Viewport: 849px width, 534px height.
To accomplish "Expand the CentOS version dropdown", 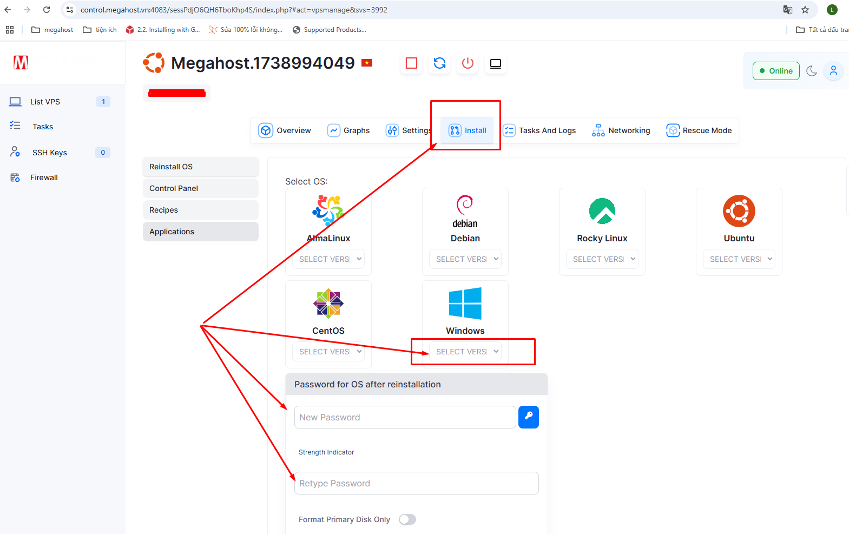I will click(x=328, y=352).
